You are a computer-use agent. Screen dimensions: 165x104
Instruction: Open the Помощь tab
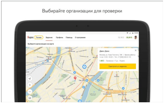coord(69,38)
